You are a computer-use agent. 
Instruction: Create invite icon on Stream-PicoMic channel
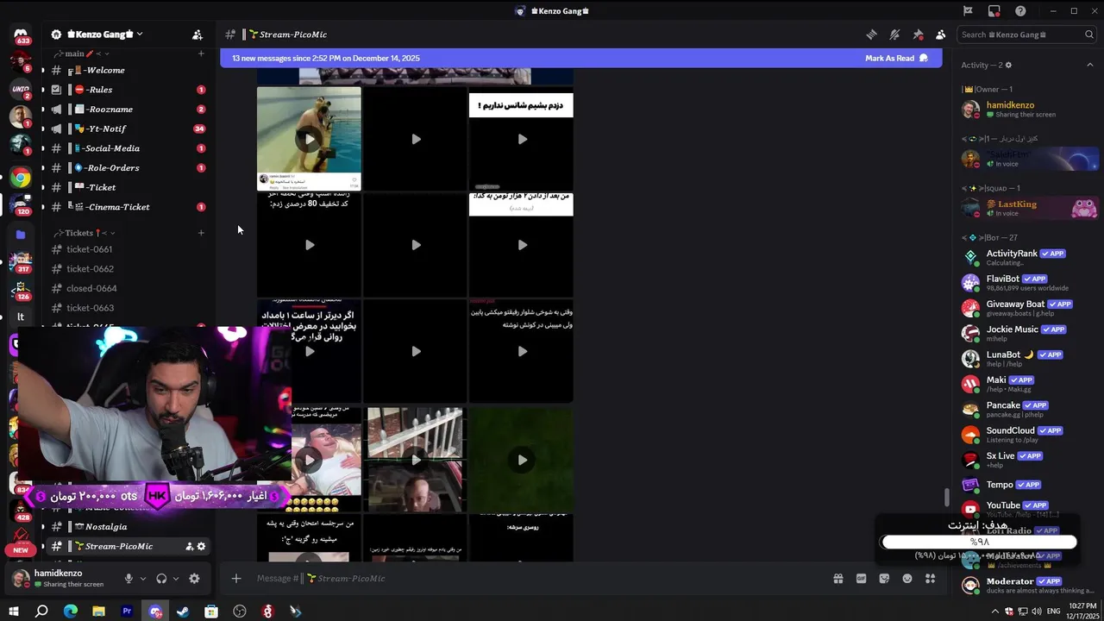[189, 546]
